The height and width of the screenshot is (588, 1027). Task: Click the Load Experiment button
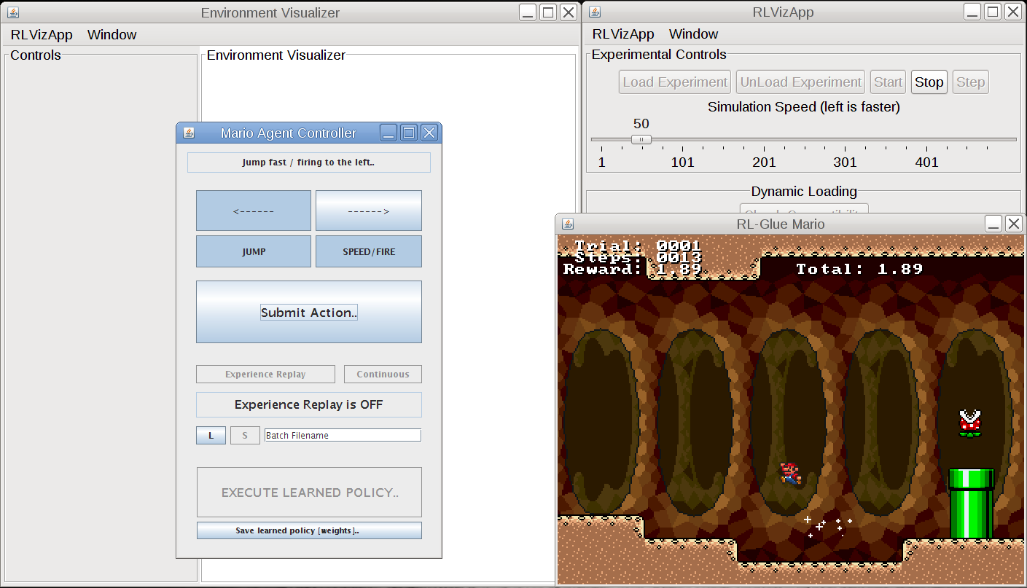point(675,82)
